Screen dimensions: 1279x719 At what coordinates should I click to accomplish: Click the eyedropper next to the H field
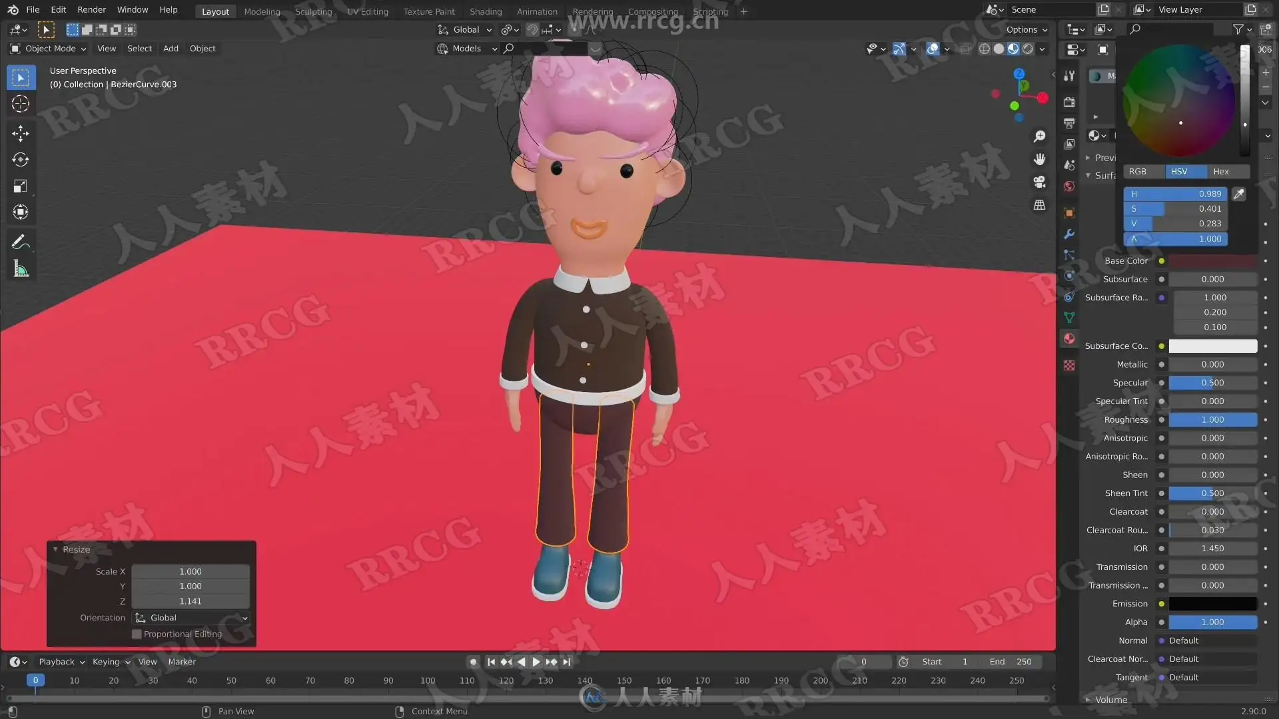pyautogui.click(x=1238, y=194)
